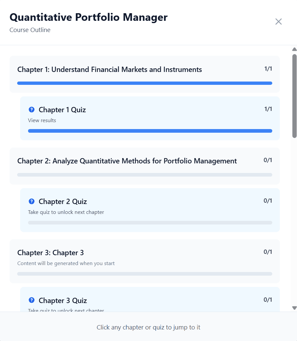297x341 pixels.
Task: Open Chapter 2: Analyze Quantitative Methods card
Action: 127,161
